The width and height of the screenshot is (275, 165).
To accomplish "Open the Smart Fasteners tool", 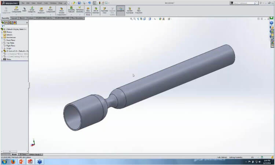I will pos(41,9).
